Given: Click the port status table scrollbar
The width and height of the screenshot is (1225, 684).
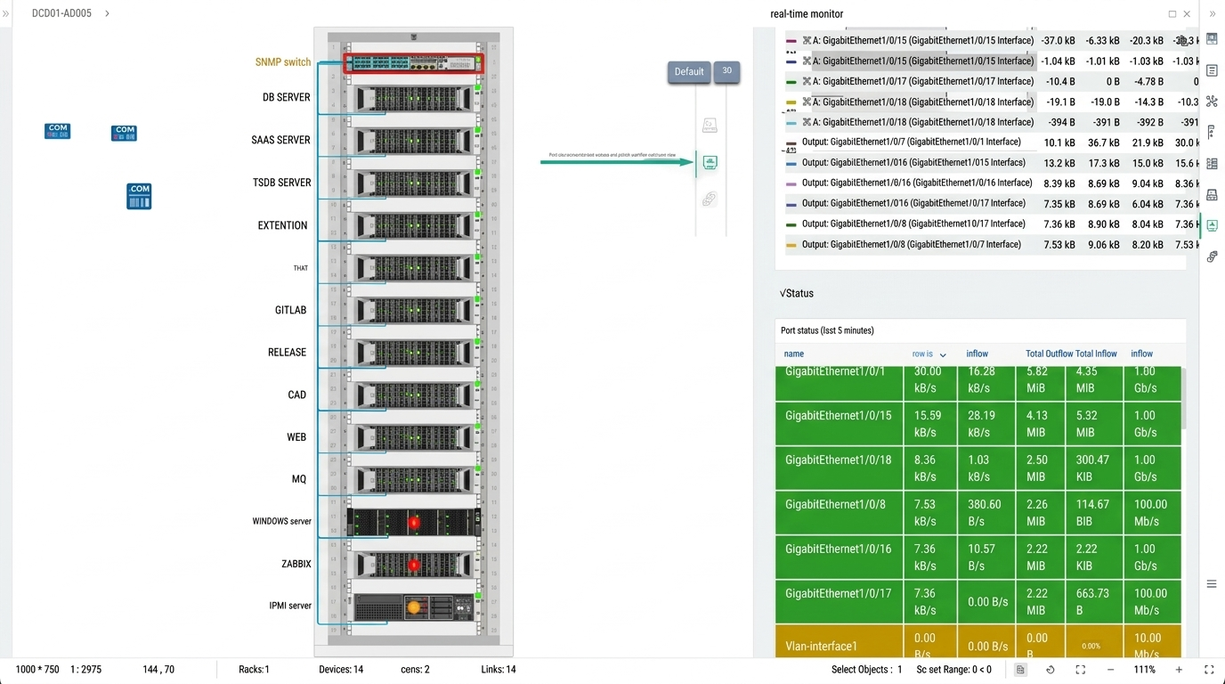Looking at the screenshot, I should [x=1183, y=397].
